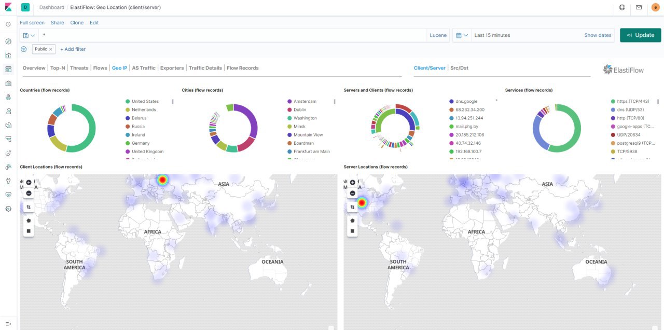
Task: Switch query language from Lucene
Action: (x=438, y=35)
